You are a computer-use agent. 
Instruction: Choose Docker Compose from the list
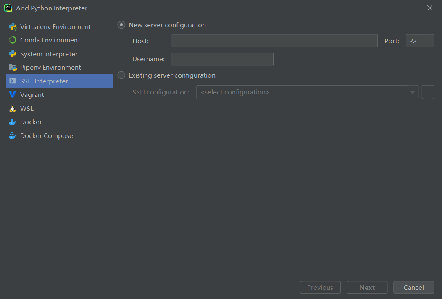coord(46,136)
